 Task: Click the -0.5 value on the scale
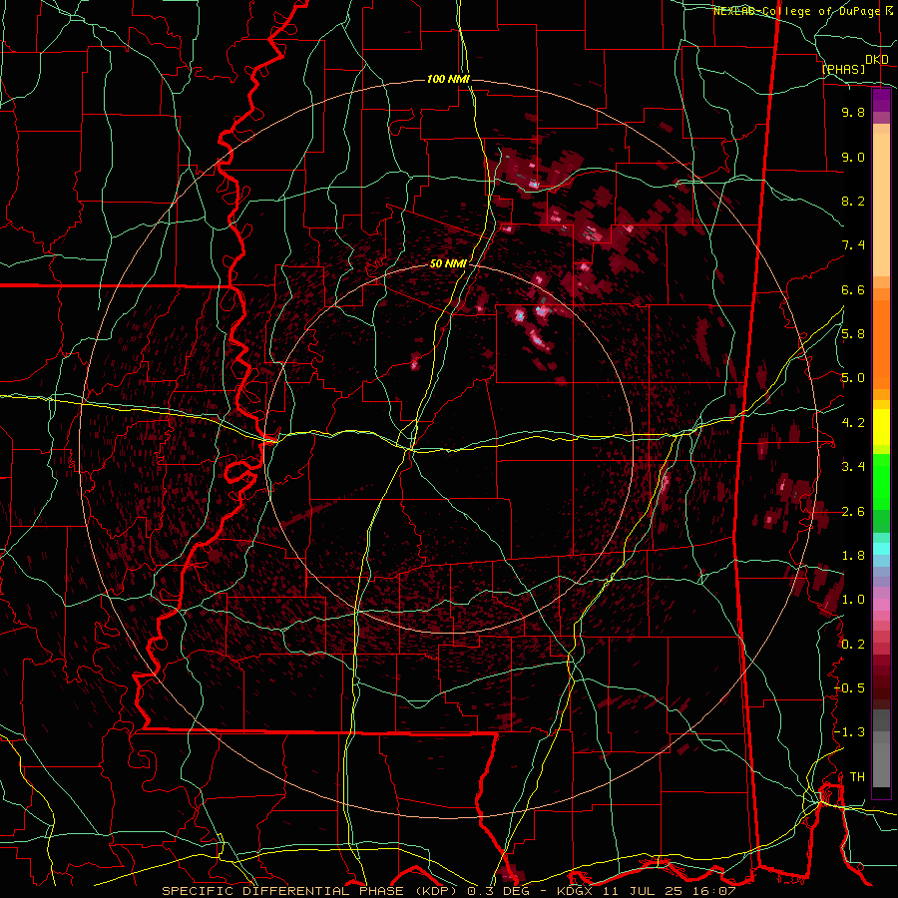click(x=849, y=688)
